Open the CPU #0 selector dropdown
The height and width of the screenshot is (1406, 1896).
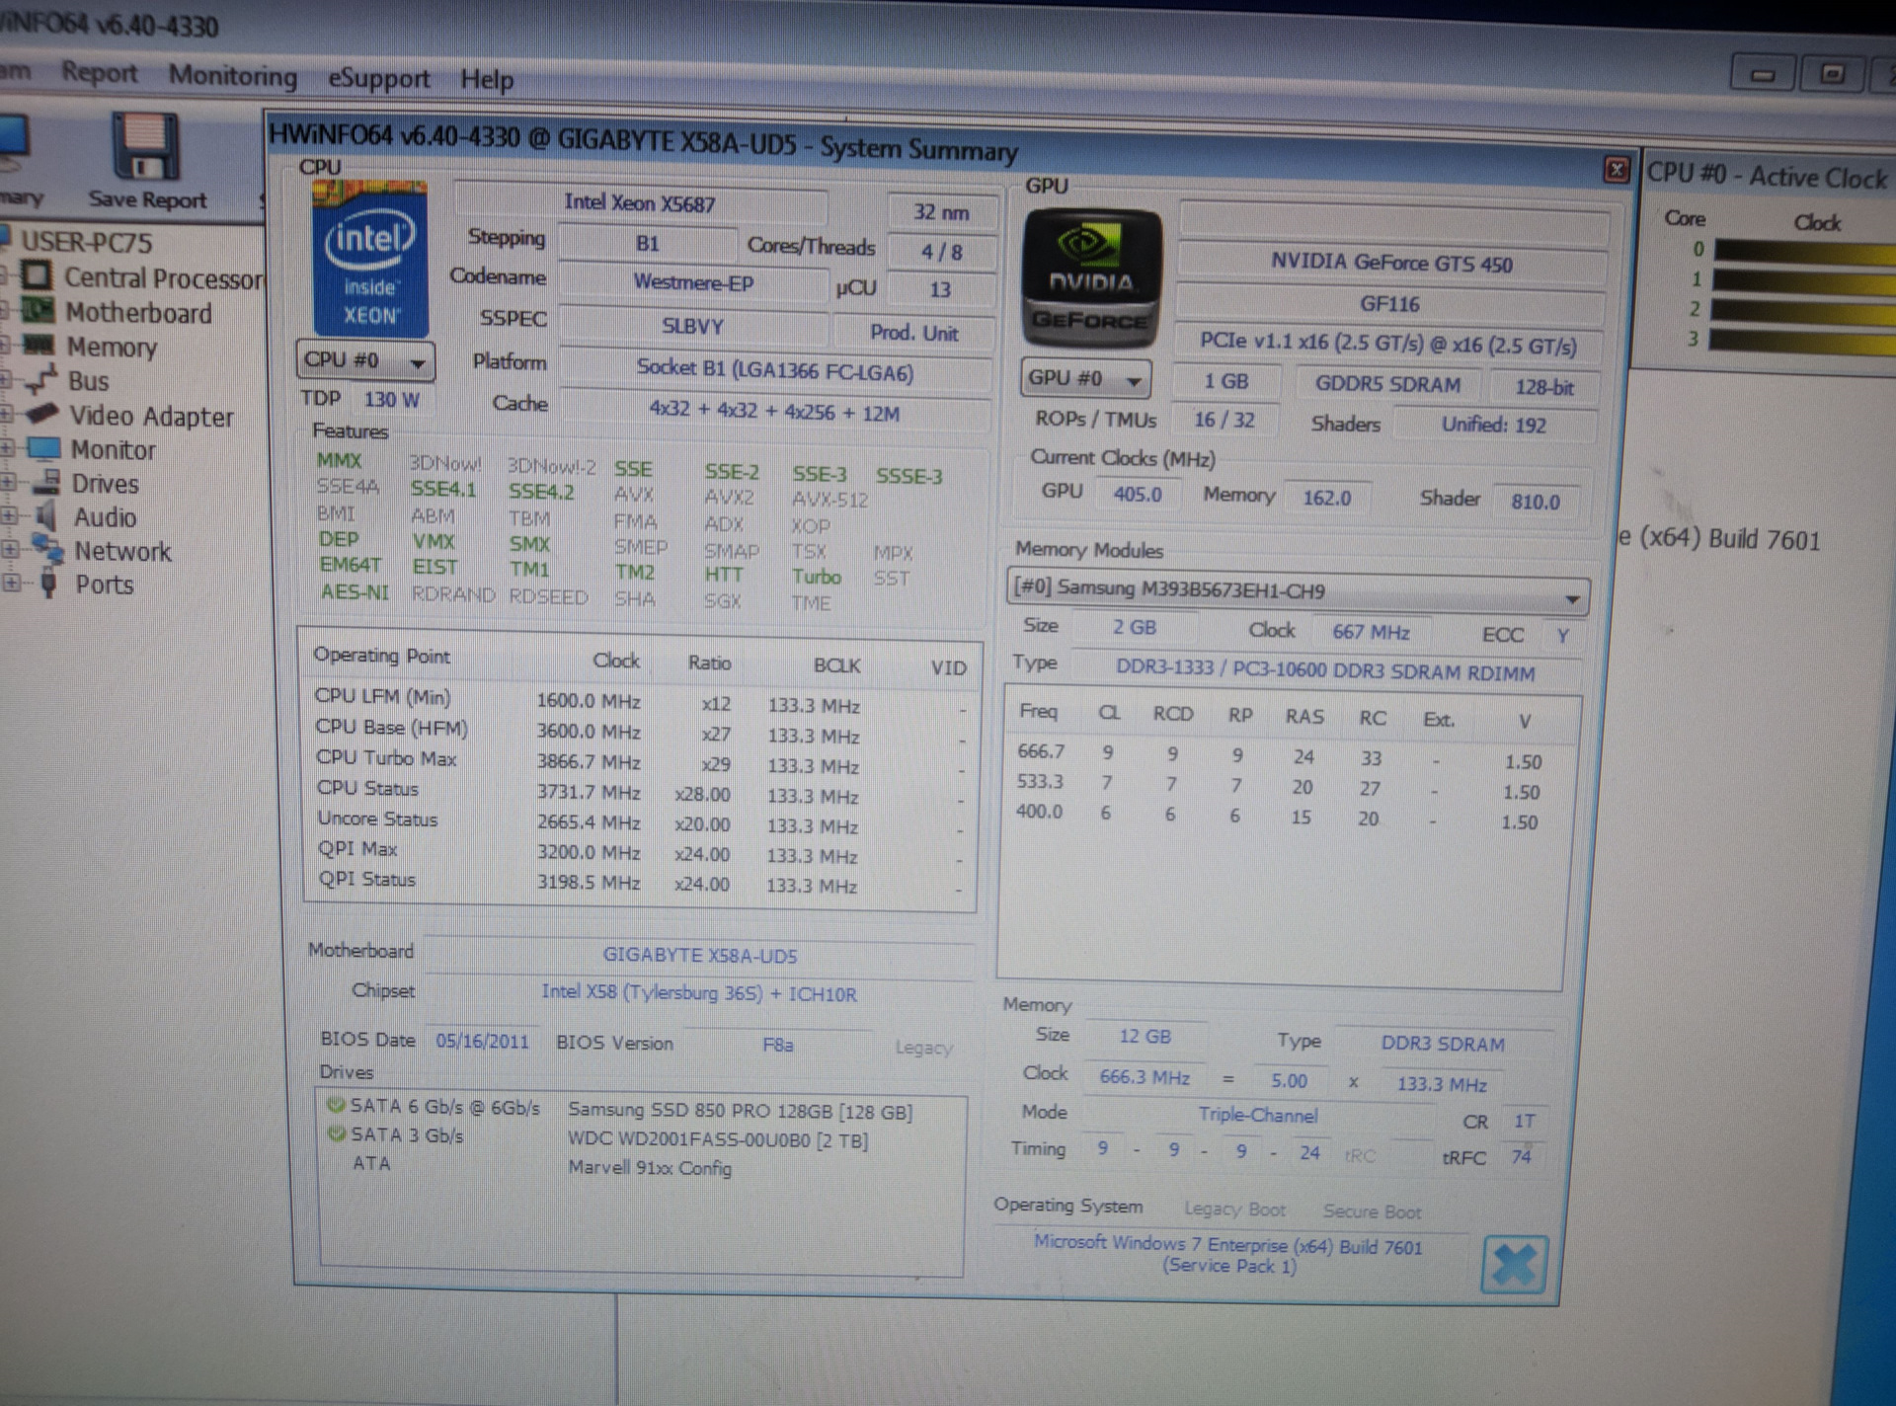pyautogui.click(x=419, y=363)
